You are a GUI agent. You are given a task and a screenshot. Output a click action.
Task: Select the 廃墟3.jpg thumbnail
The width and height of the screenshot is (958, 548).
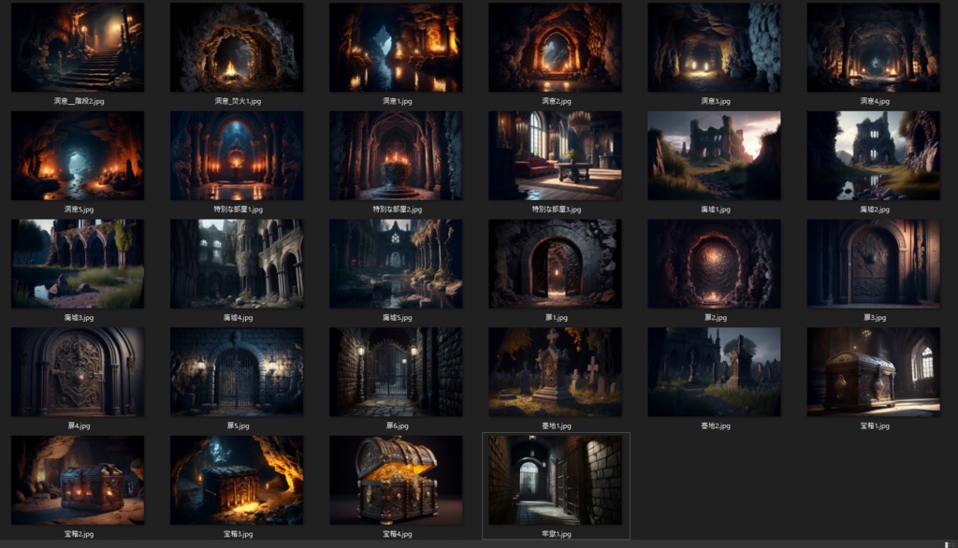pos(78,264)
